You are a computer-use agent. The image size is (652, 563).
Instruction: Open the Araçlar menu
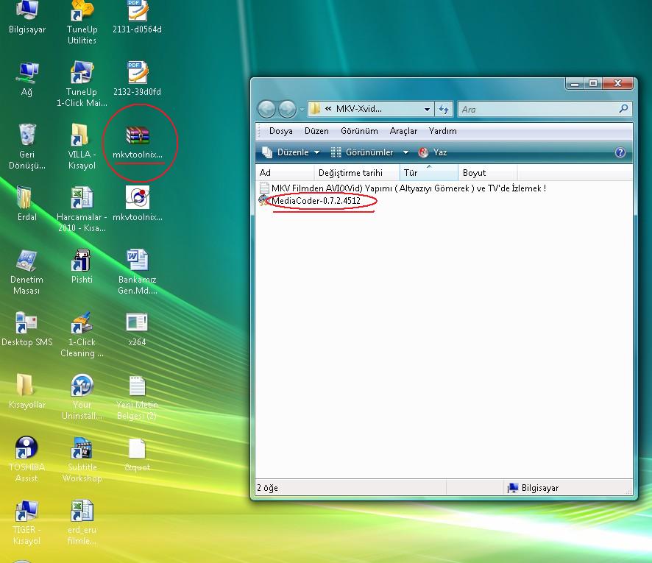403,131
